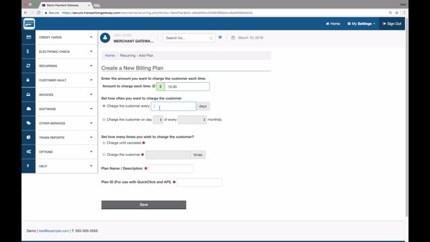Click the browser reload button
This screenshot has height=242, width=430.
(x=39, y=13)
